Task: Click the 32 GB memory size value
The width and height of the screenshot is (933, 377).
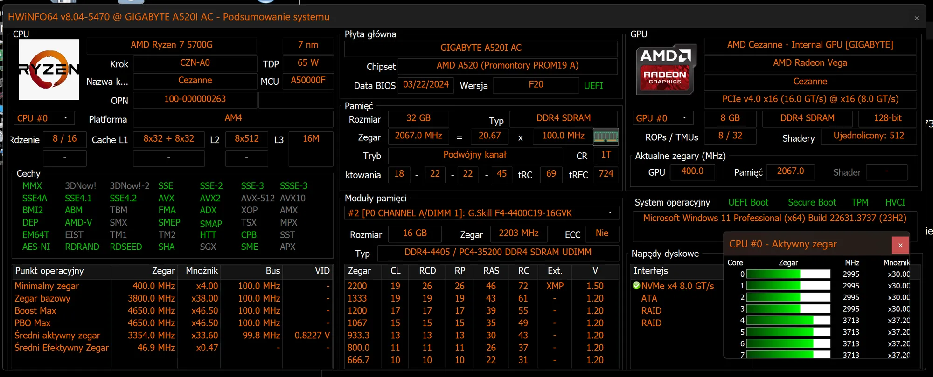Action: tap(418, 118)
